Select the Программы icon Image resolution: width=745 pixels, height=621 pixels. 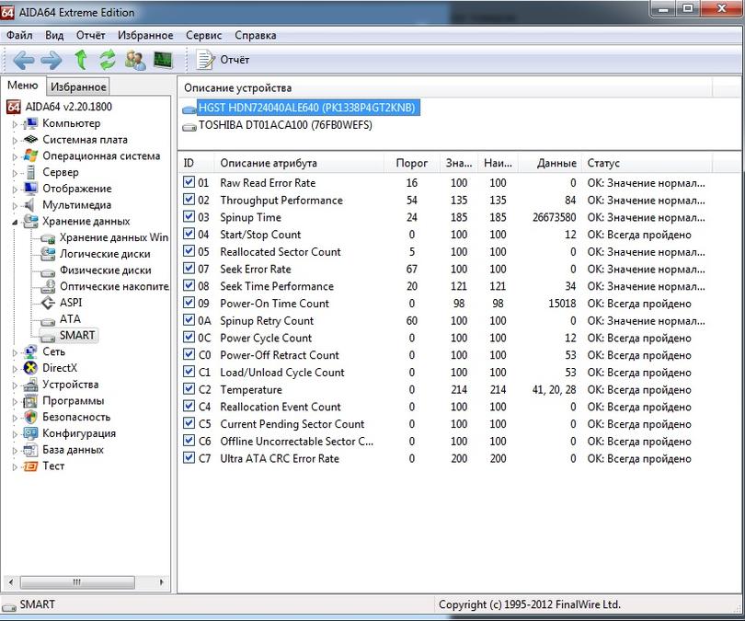tap(31, 400)
